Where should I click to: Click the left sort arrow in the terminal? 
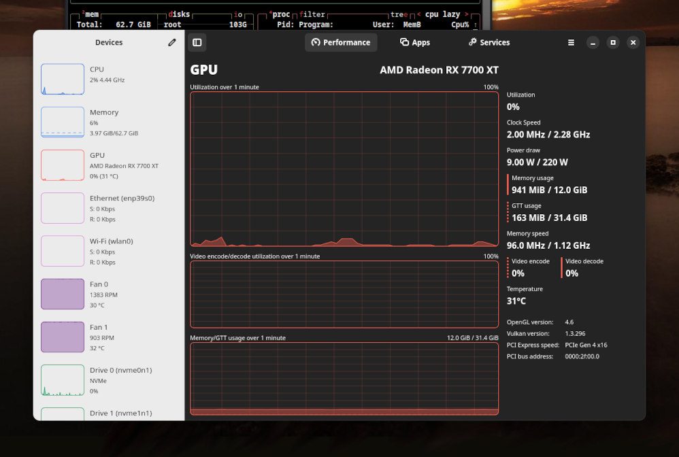(418, 14)
